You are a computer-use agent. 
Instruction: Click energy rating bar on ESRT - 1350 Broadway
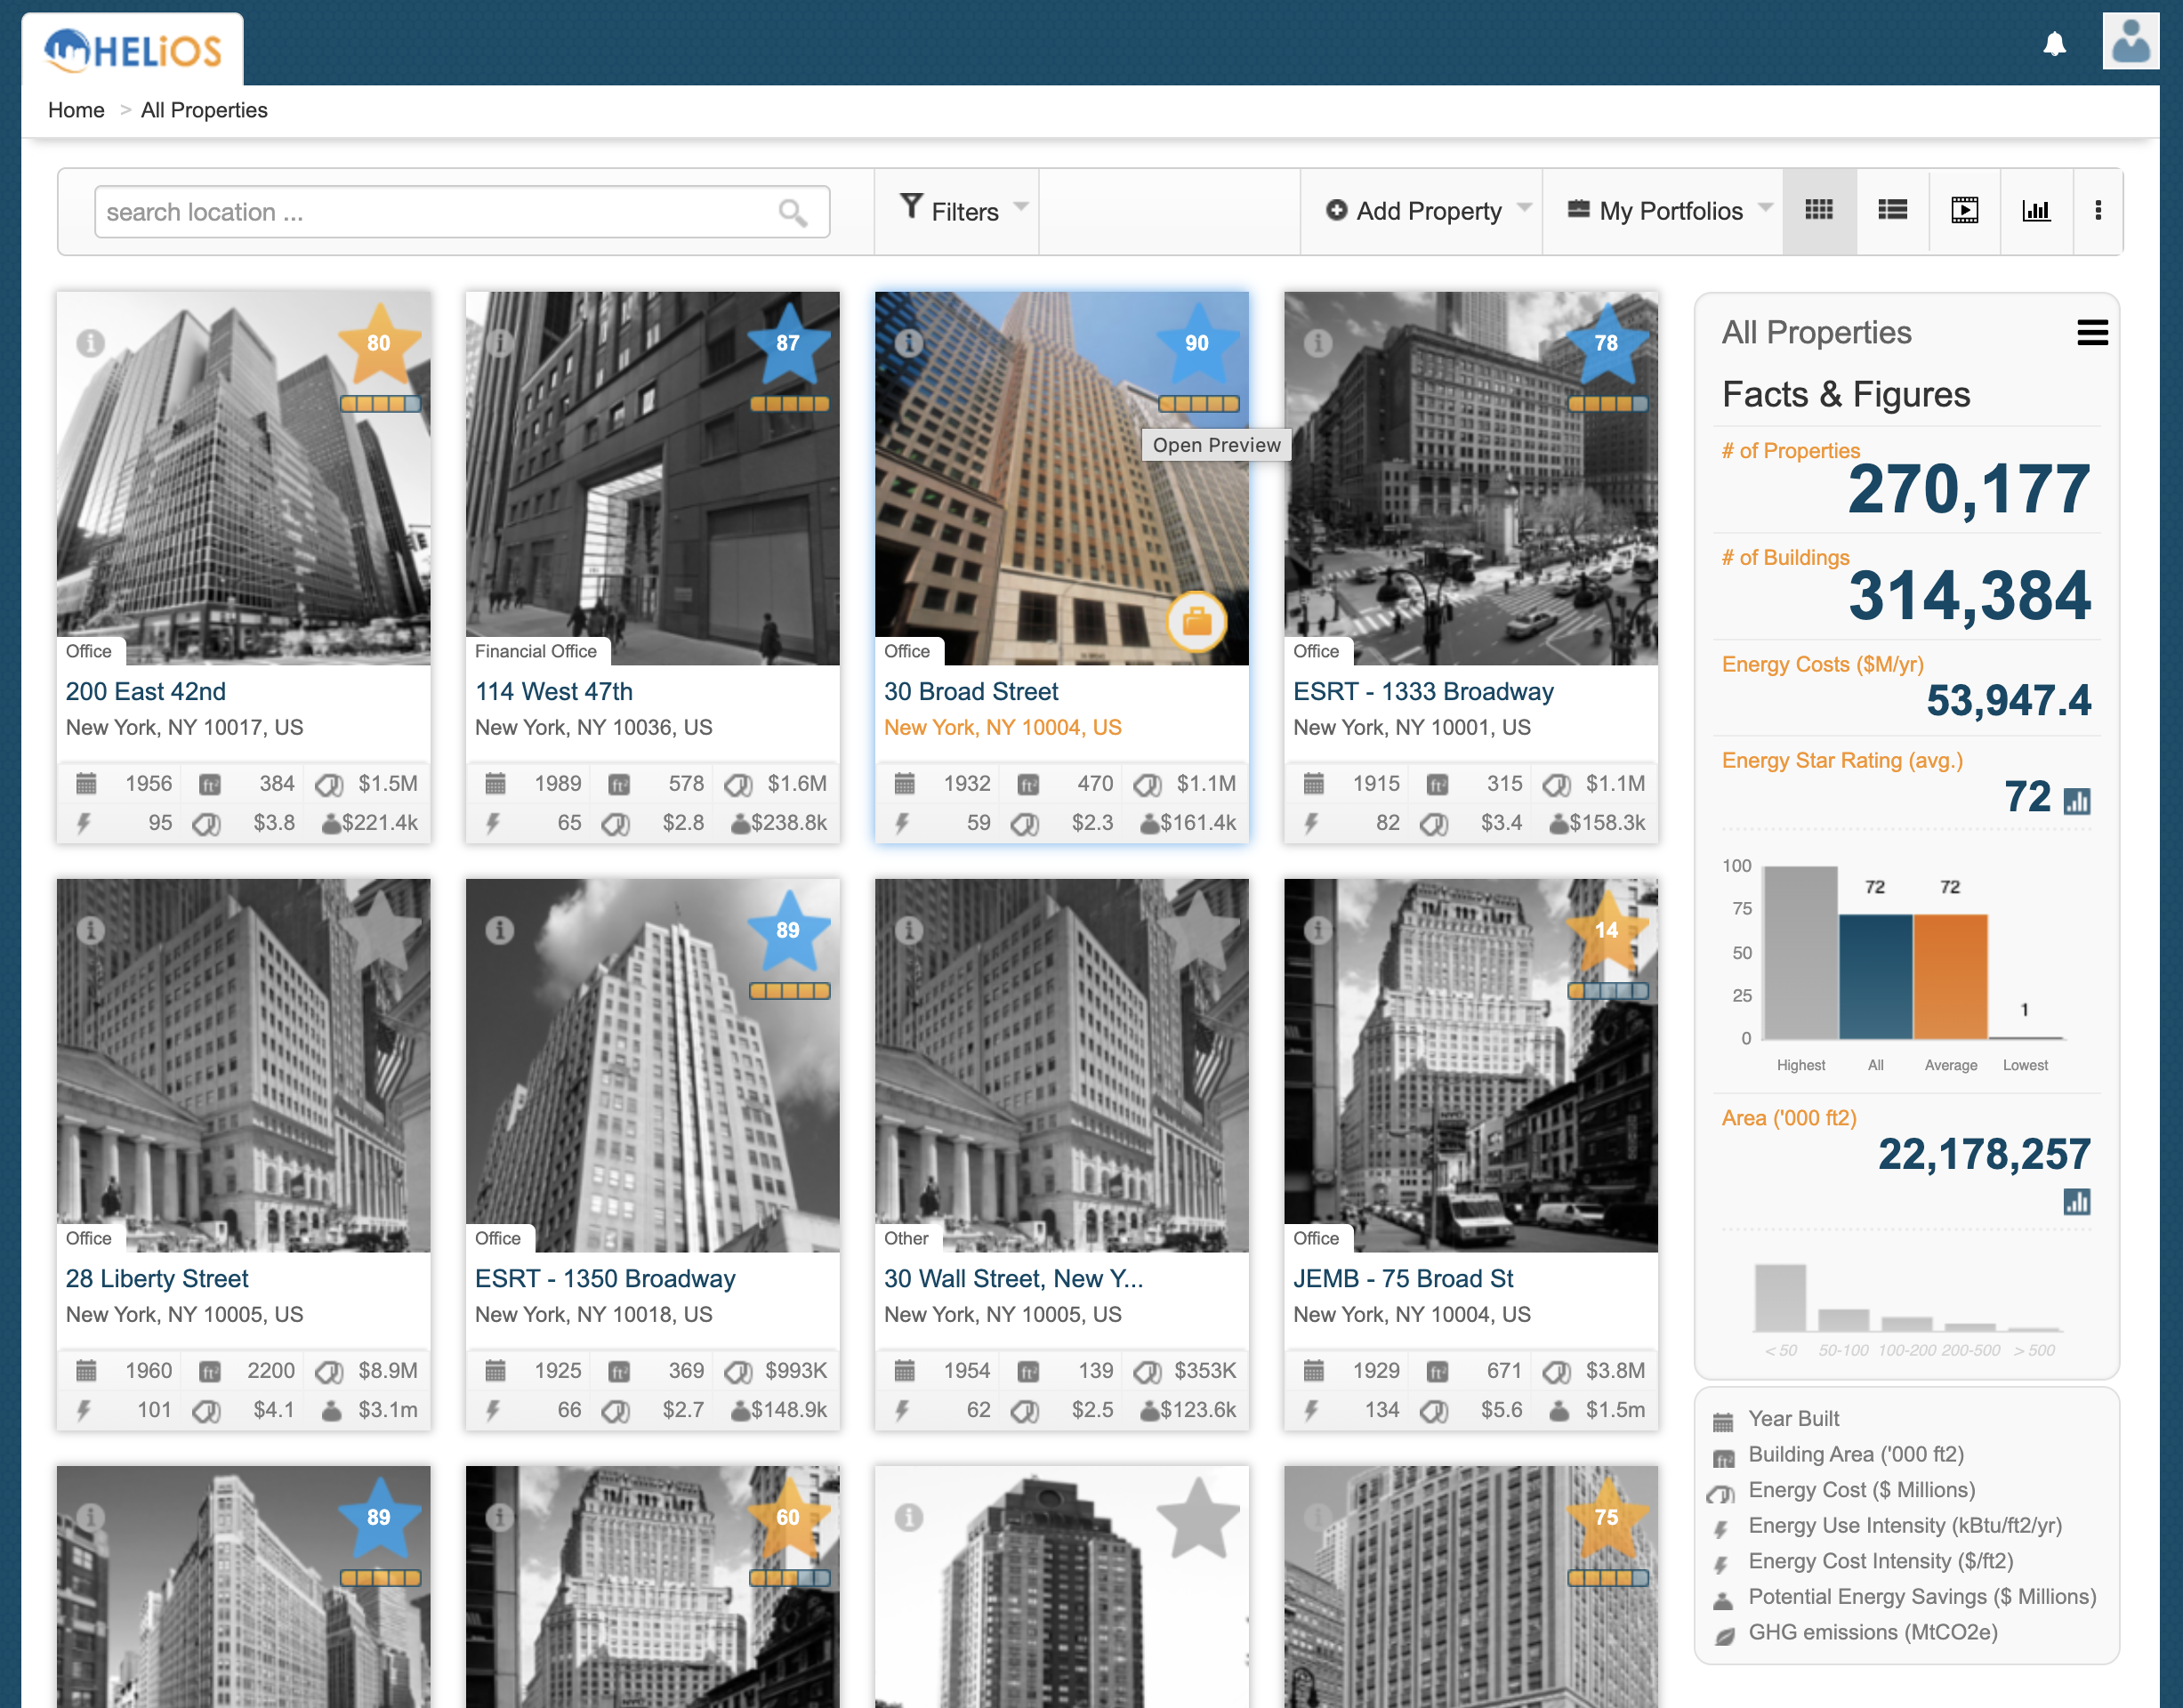click(789, 991)
